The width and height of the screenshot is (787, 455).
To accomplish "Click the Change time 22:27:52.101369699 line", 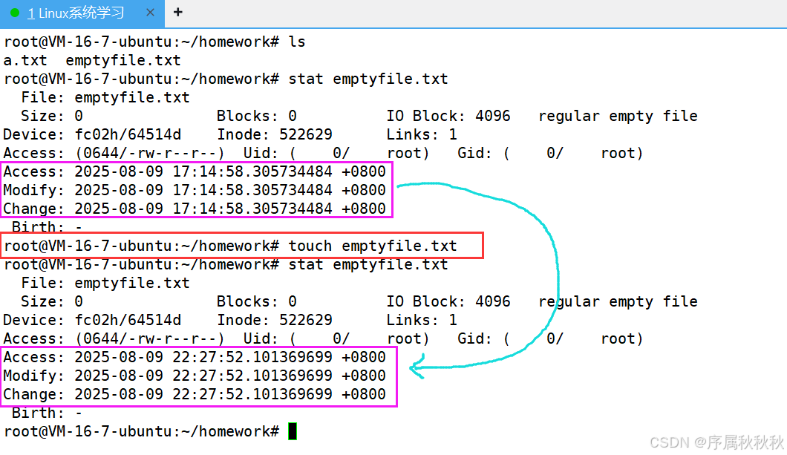I will 195,394.
